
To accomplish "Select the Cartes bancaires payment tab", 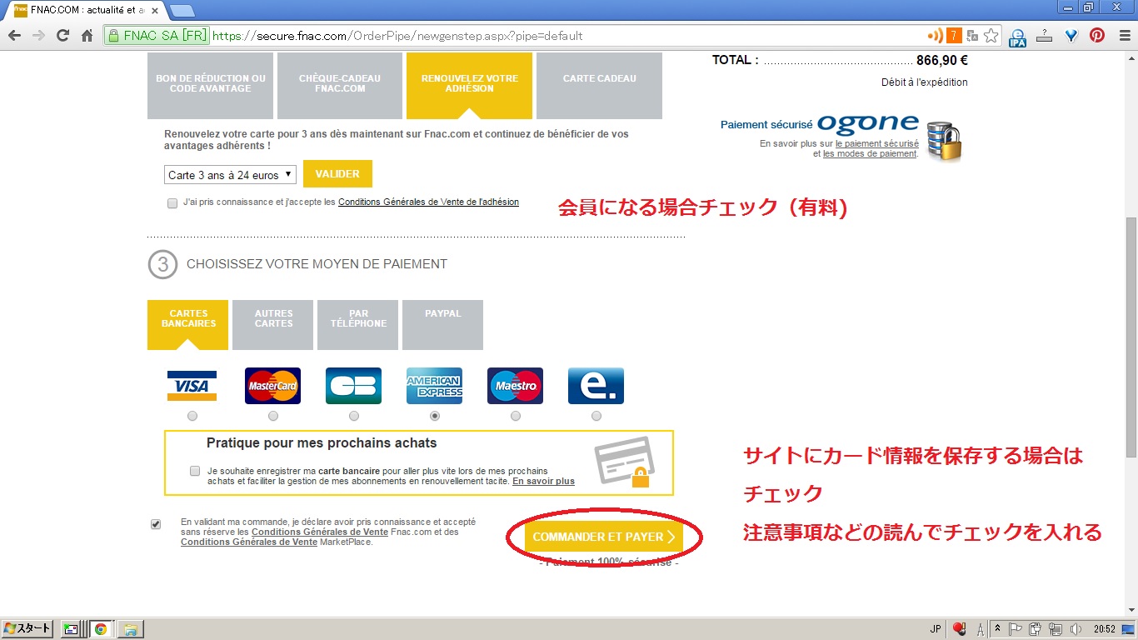I will pos(188,325).
